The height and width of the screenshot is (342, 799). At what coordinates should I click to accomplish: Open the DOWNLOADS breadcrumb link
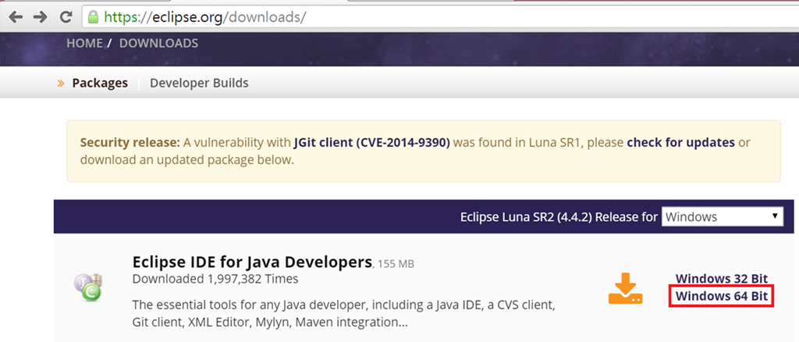158,43
